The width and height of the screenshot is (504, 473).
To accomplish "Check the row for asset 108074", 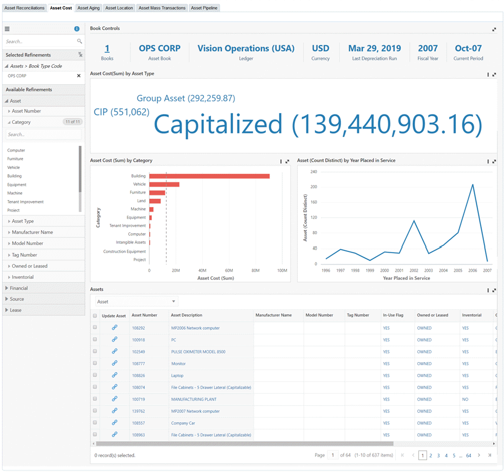I will click(95, 387).
